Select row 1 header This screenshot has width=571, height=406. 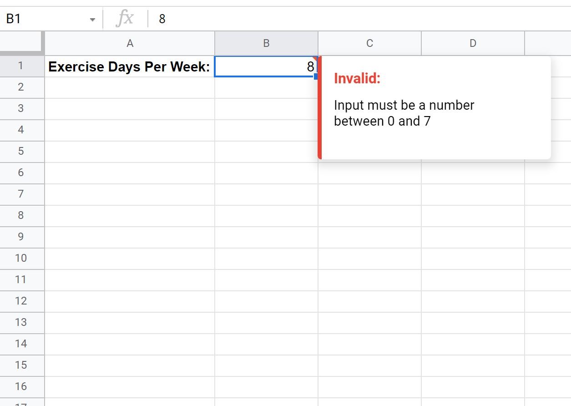point(21,66)
